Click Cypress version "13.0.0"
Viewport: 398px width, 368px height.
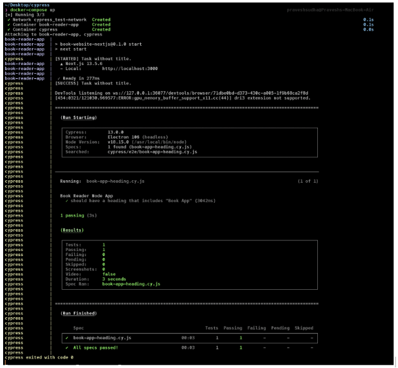(x=116, y=132)
